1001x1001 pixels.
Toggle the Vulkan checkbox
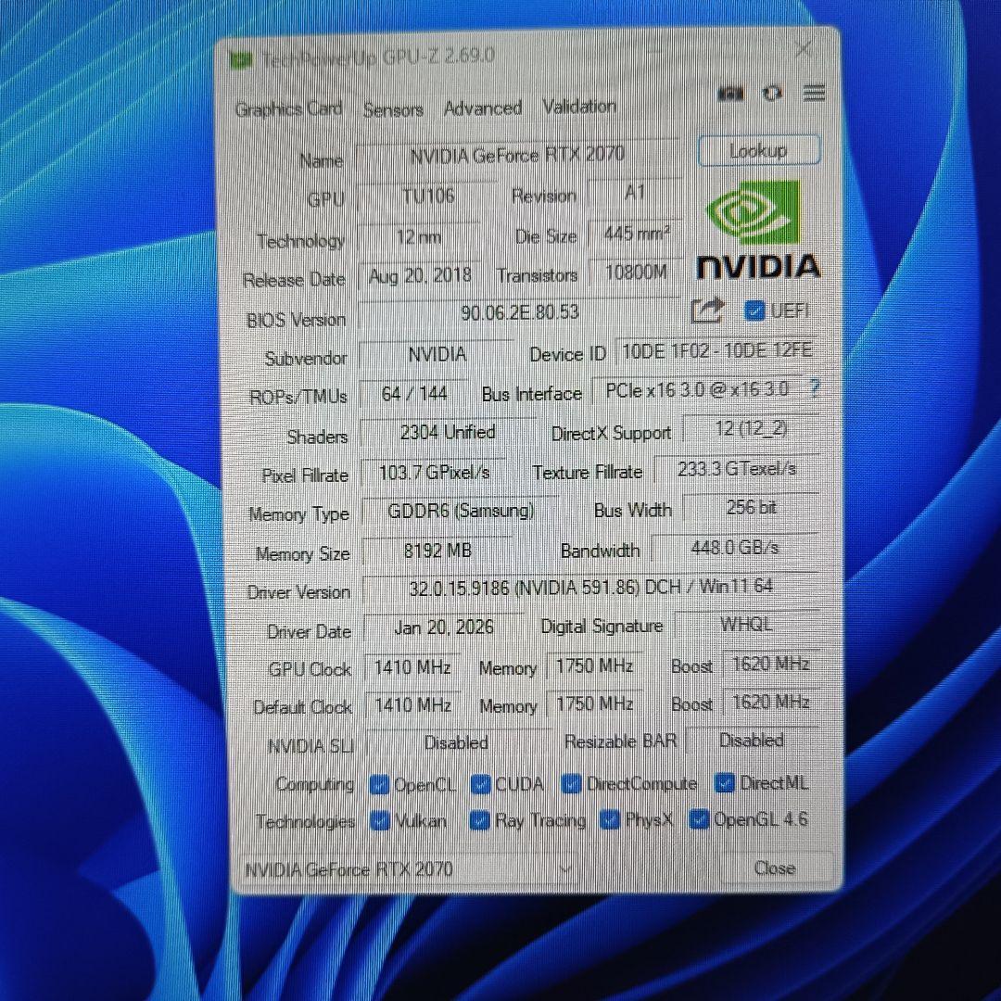(x=380, y=821)
